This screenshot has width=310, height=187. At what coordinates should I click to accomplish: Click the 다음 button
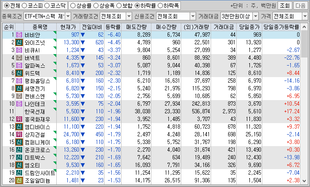[x=300, y=6]
